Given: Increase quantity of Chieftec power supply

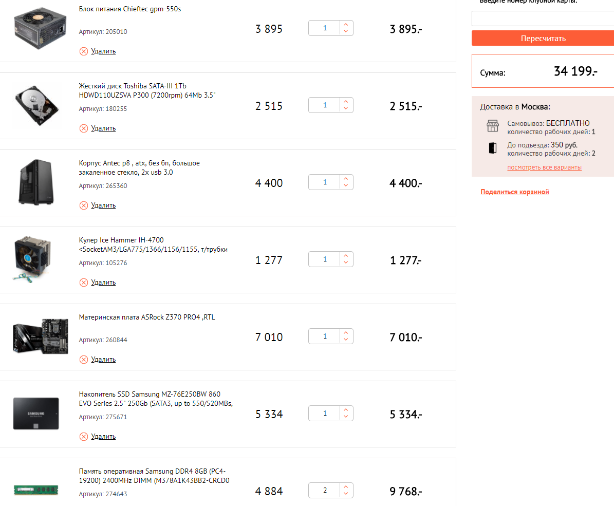Looking at the screenshot, I should click(346, 25).
